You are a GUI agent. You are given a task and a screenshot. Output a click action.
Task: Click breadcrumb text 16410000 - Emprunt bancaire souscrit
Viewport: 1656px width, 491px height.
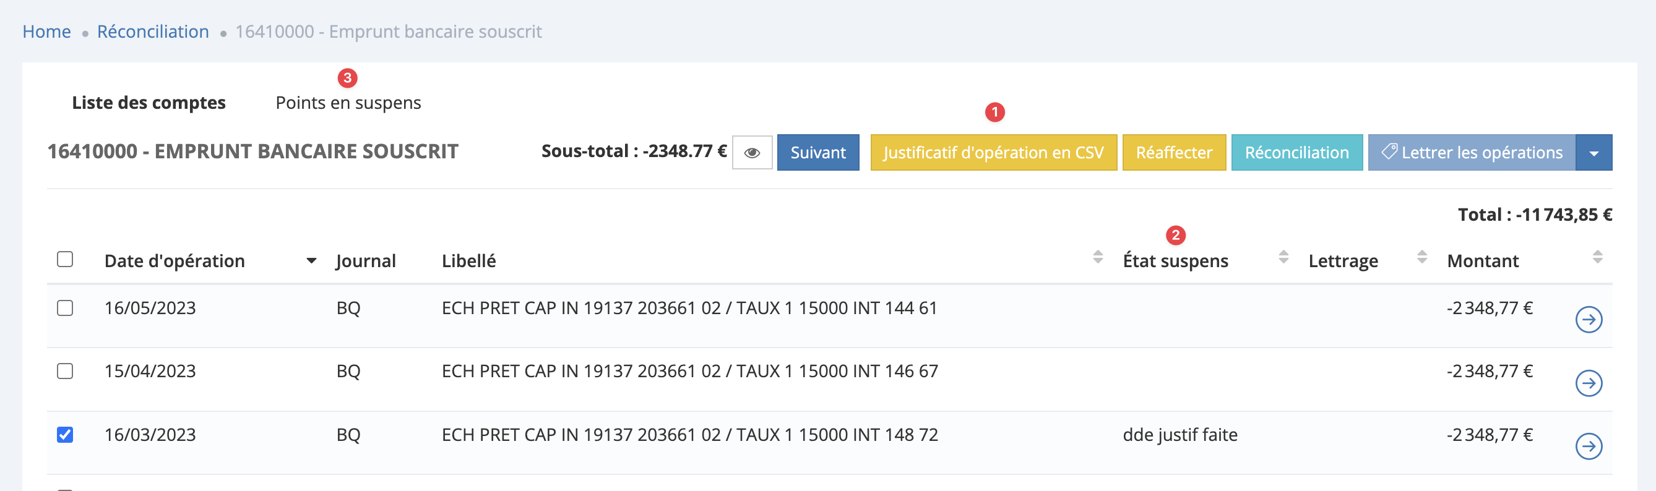(x=388, y=32)
